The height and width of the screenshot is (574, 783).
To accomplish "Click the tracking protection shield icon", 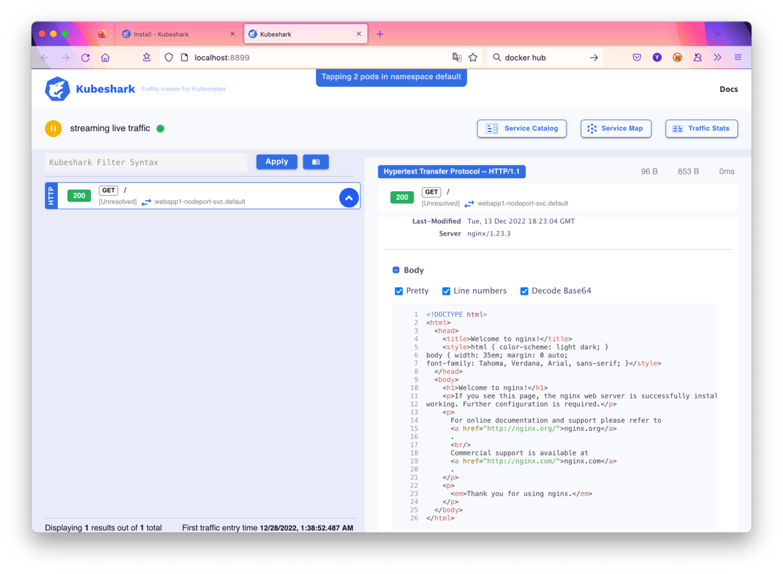I will (x=169, y=57).
